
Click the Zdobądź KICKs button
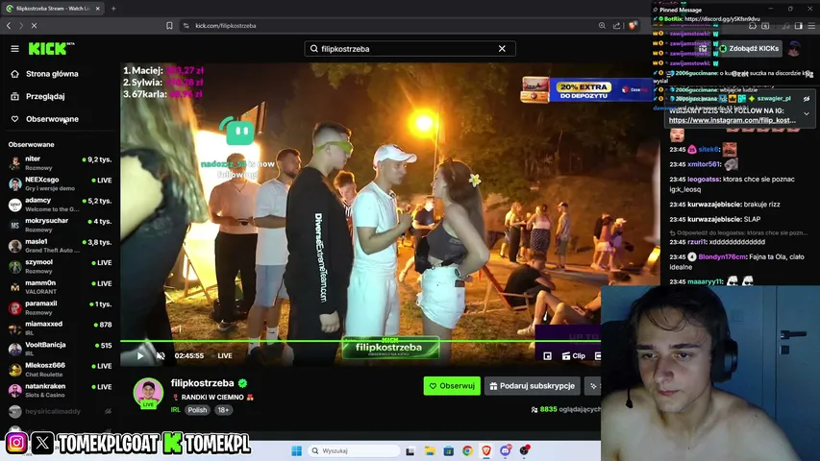click(x=749, y=49)
